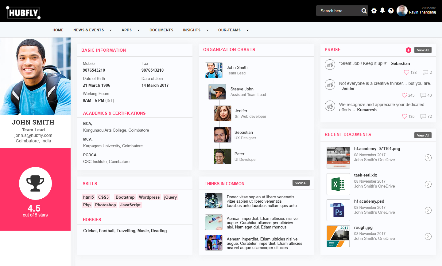This screenshot has height=266, width=442.
Task: Like the praise with 135 hearts
Action: point(404,116)
